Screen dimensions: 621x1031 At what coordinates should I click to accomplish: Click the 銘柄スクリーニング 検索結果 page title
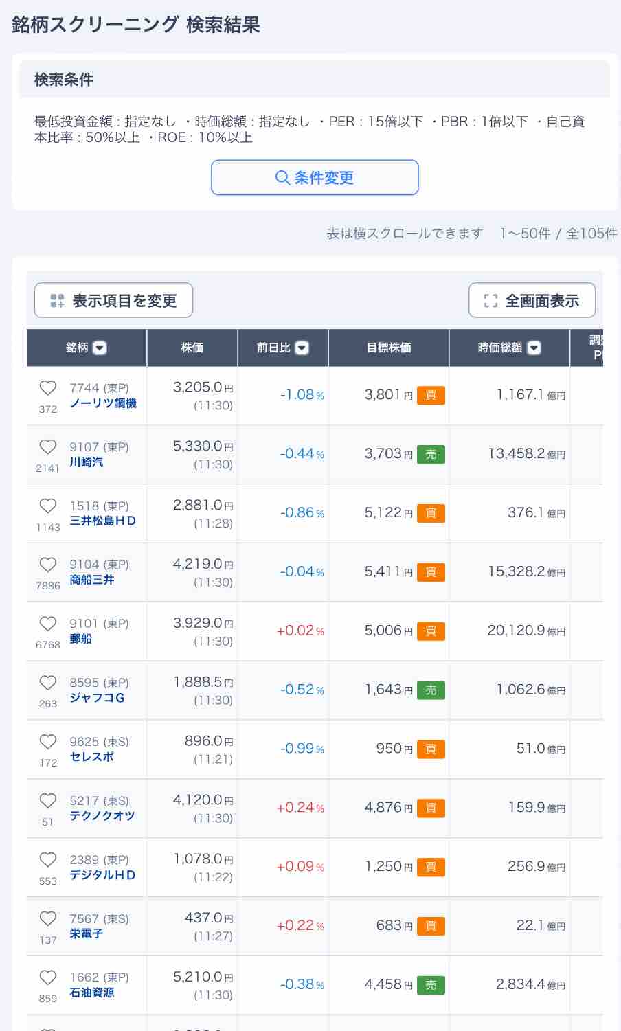(x=136, y=25)
